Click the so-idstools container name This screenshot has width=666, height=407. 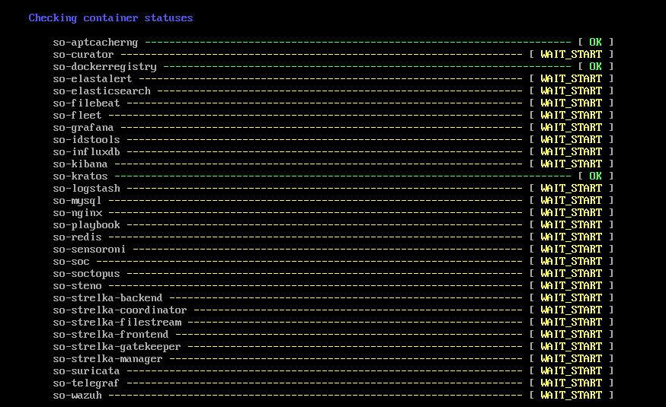pos(86,140)
